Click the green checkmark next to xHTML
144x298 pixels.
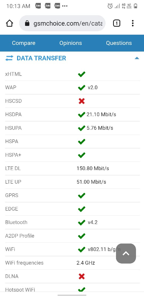click(82, 74)
